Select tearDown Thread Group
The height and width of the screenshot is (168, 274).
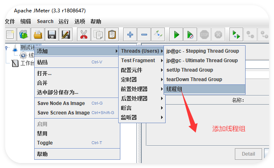pyautogui.click(x=205, y=79)
